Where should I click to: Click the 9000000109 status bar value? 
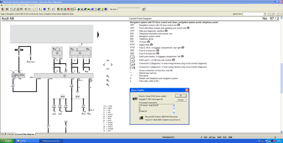coord(168,137)
